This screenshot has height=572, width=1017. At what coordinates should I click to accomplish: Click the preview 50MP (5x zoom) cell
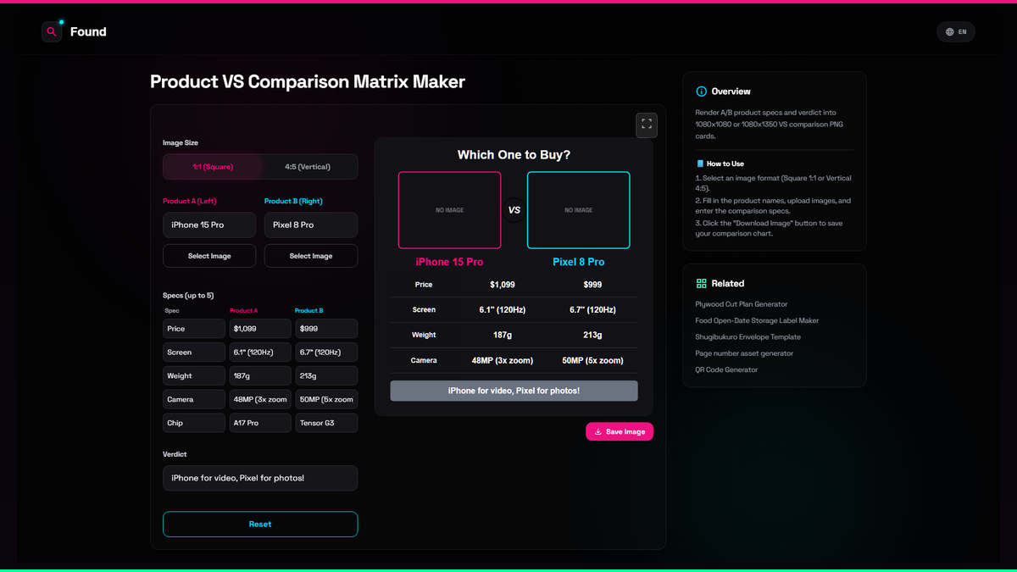(x=593, y=360)
